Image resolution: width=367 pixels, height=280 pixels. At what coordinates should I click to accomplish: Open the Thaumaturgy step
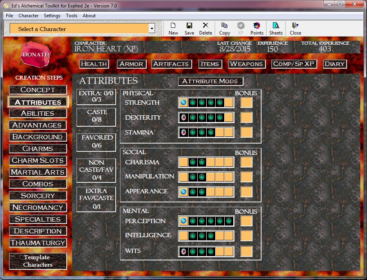38,243
